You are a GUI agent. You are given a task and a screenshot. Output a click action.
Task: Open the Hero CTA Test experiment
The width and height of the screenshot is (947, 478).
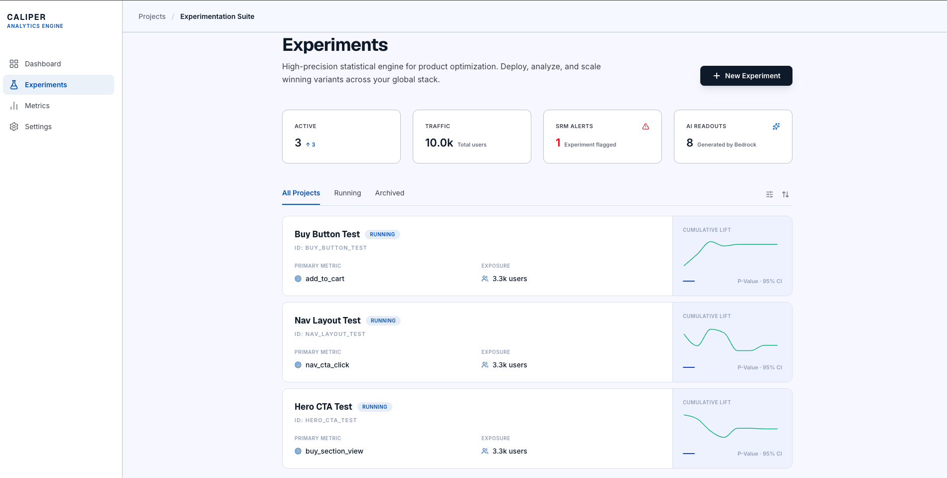tap(323, 407)
